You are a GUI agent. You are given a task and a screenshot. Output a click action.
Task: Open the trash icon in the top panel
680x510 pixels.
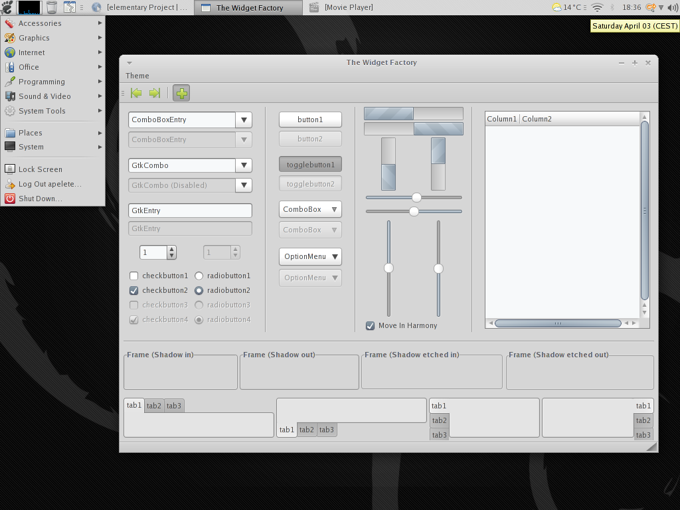tap(52, 7)
